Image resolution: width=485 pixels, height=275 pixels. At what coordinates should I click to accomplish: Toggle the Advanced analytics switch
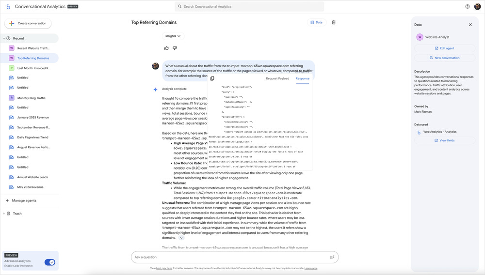(x=50, y=262)
